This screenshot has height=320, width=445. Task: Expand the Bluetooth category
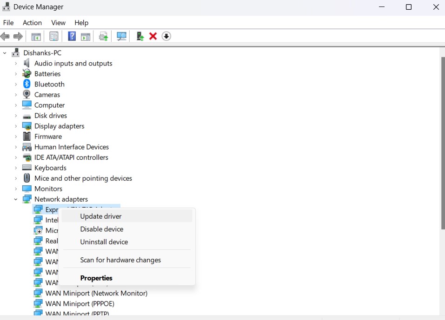[x=16, y=84]
